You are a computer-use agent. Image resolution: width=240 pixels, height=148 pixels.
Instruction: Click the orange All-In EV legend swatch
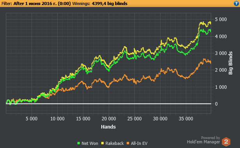128,143
